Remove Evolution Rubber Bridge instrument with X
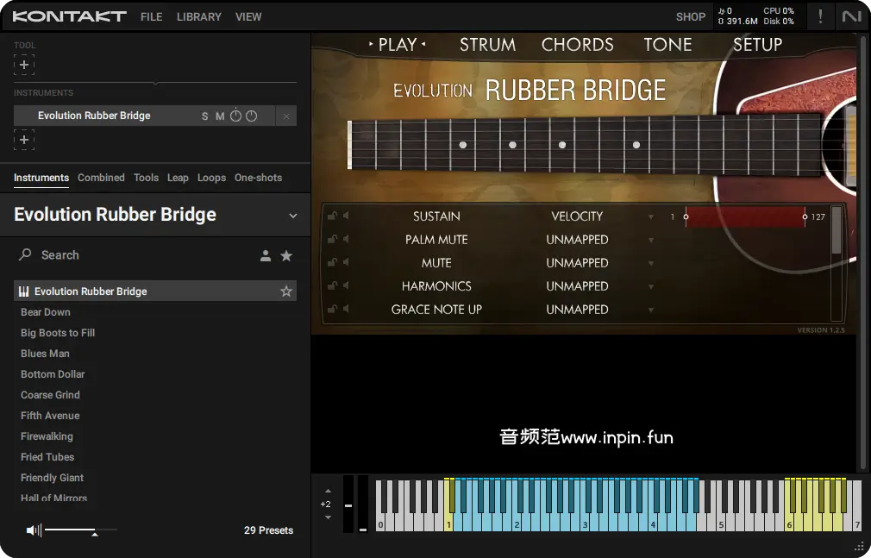This screenshot has width=871, height=558. coord(286,116)
